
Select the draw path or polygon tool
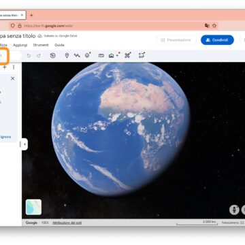point(77,55)
